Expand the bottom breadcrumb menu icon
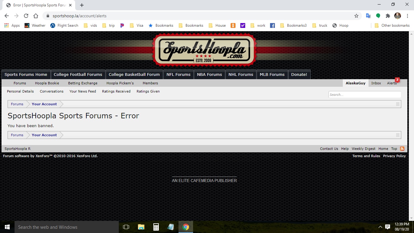The width and height of the screenshot is (414, 233). click(398, 135)
